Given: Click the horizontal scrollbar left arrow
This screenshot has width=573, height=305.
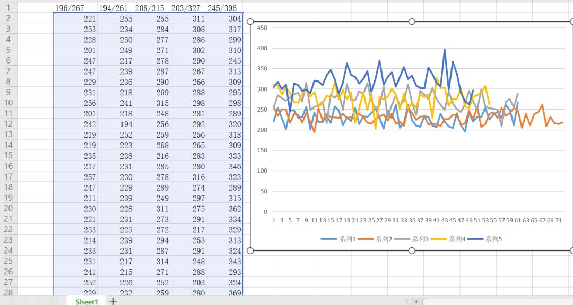Looking at the screenshot, I should (416, 302).
